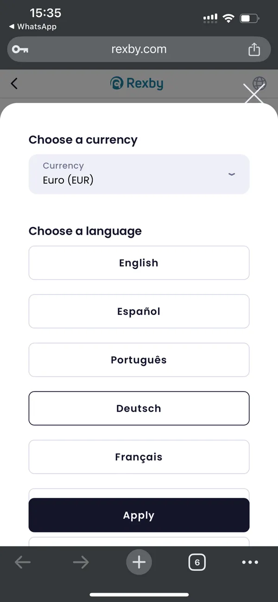Viewport: 278px width, 602px height.
Task: Expand the Currency dropdown
Action: [139, 174]
